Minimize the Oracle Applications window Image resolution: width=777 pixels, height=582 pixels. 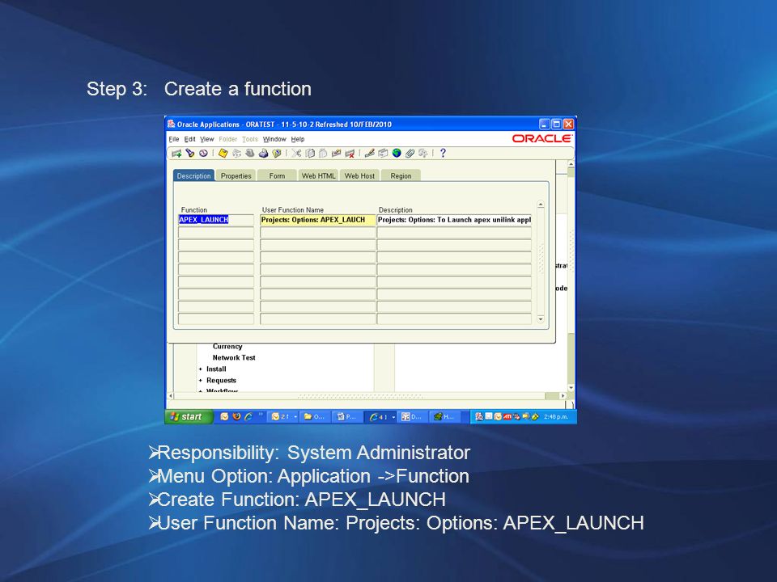click(x=545, y=124)
